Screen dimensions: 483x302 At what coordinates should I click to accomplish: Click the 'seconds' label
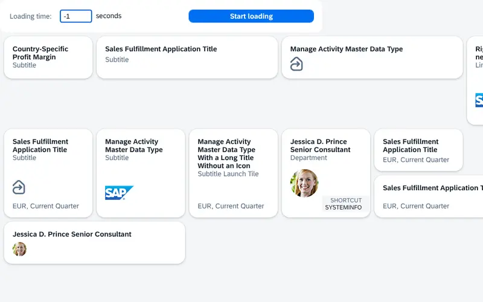[109, 16]
